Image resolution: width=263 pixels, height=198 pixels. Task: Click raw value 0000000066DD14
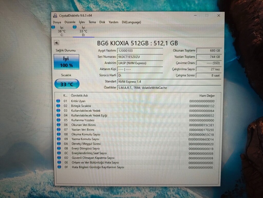coord(201,139)
